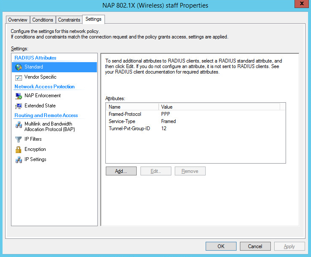Click the Apply button
This screenshot has width=311, height=257.
289,246
